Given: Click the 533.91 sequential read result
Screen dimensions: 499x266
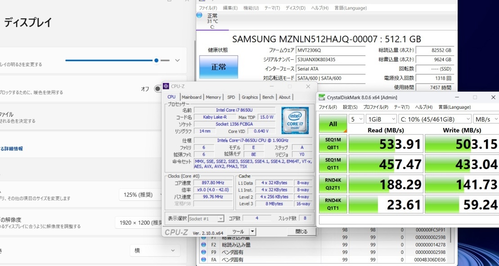Looking at the screenshot, I should (386, 144).
